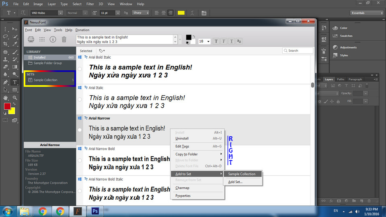Open VNI-Hobo font family dropdown

60,13
